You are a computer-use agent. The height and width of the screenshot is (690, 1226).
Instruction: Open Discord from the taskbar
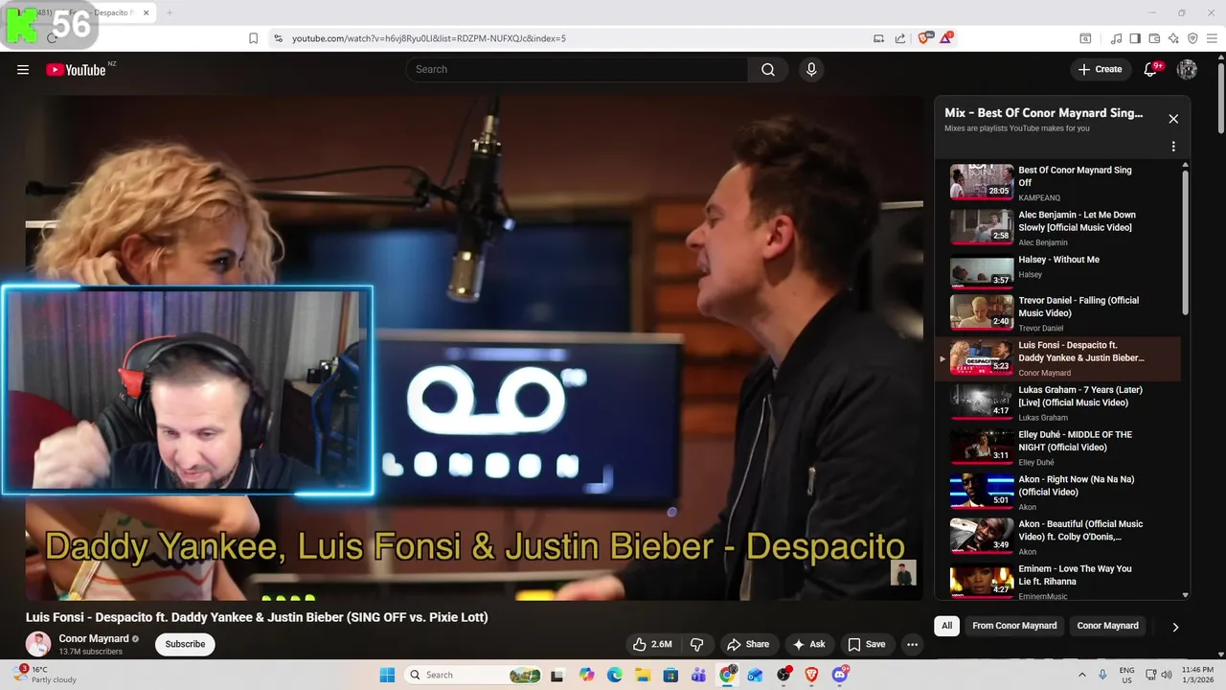point(840,675)
